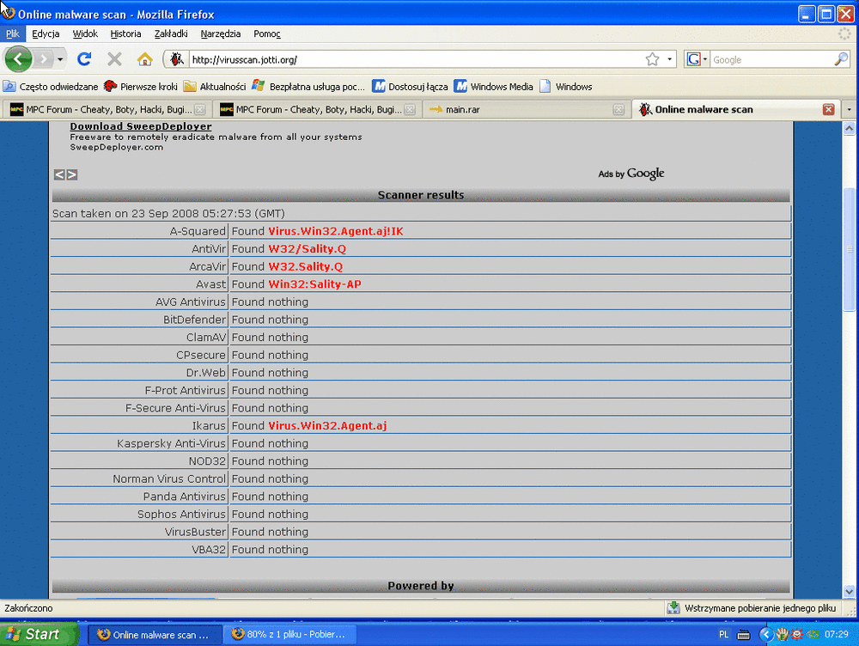
Task: Open Windows Media bookmark
Action: click(x=494, y=87)
